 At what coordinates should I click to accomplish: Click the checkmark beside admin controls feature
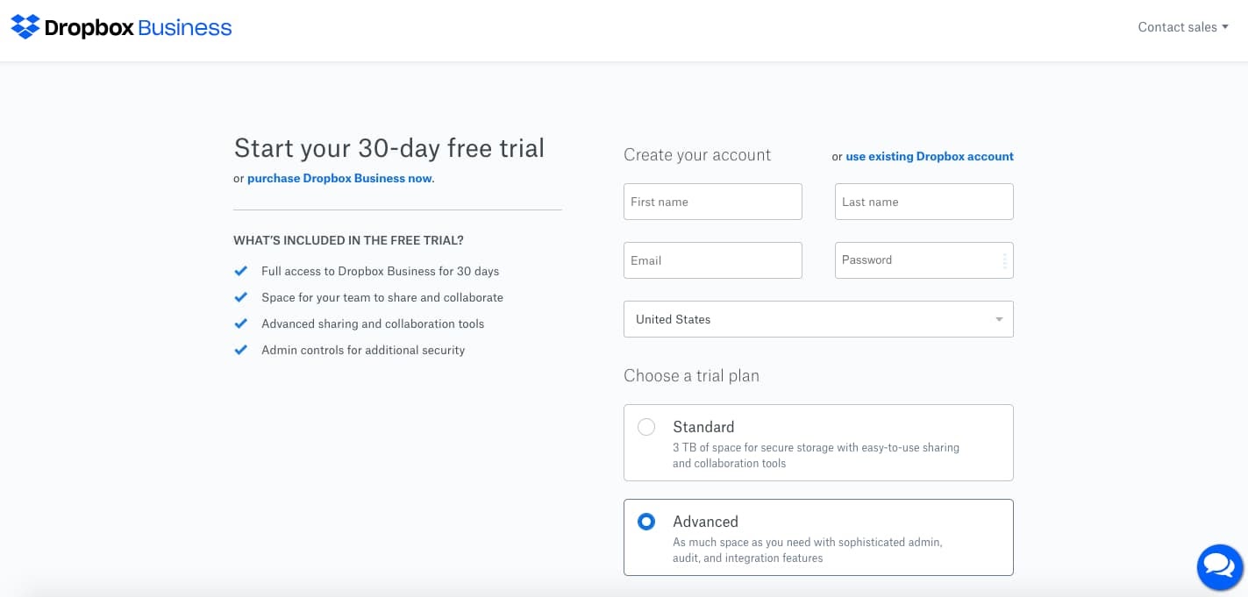tap(242, 350)
